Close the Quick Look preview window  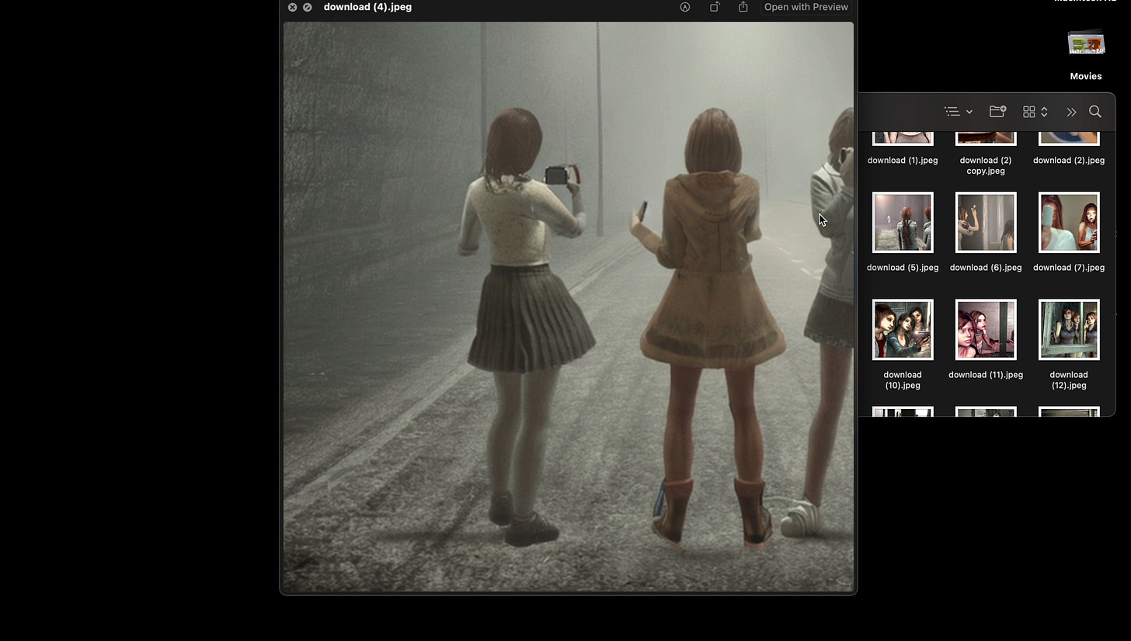pos(292,7)
